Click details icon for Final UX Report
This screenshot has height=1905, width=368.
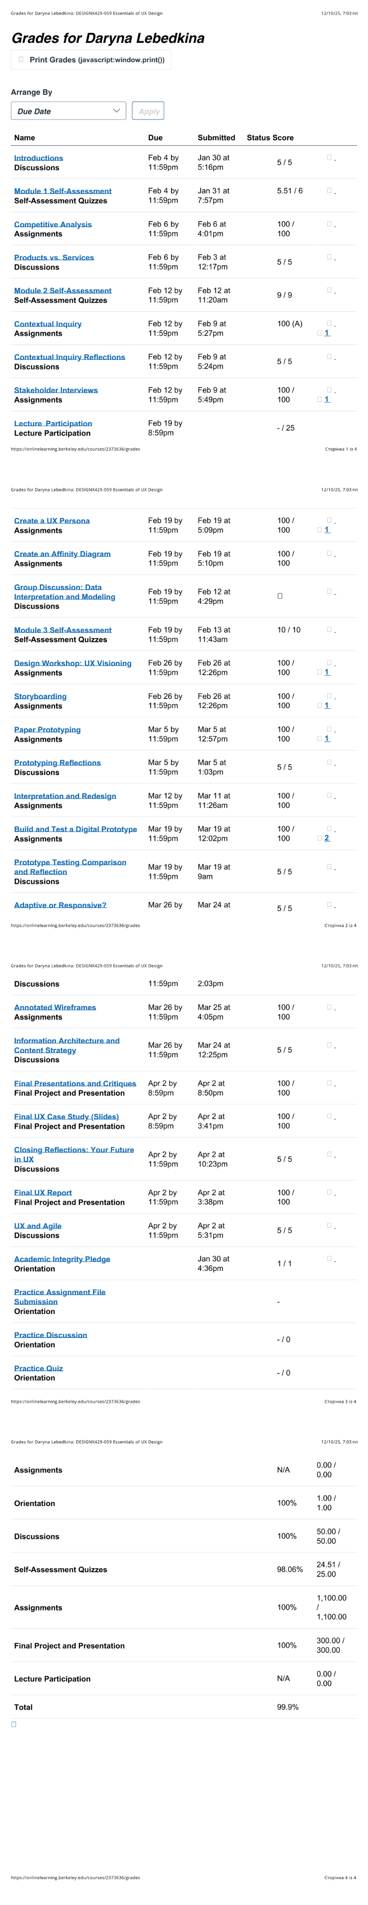[330, 1192]
